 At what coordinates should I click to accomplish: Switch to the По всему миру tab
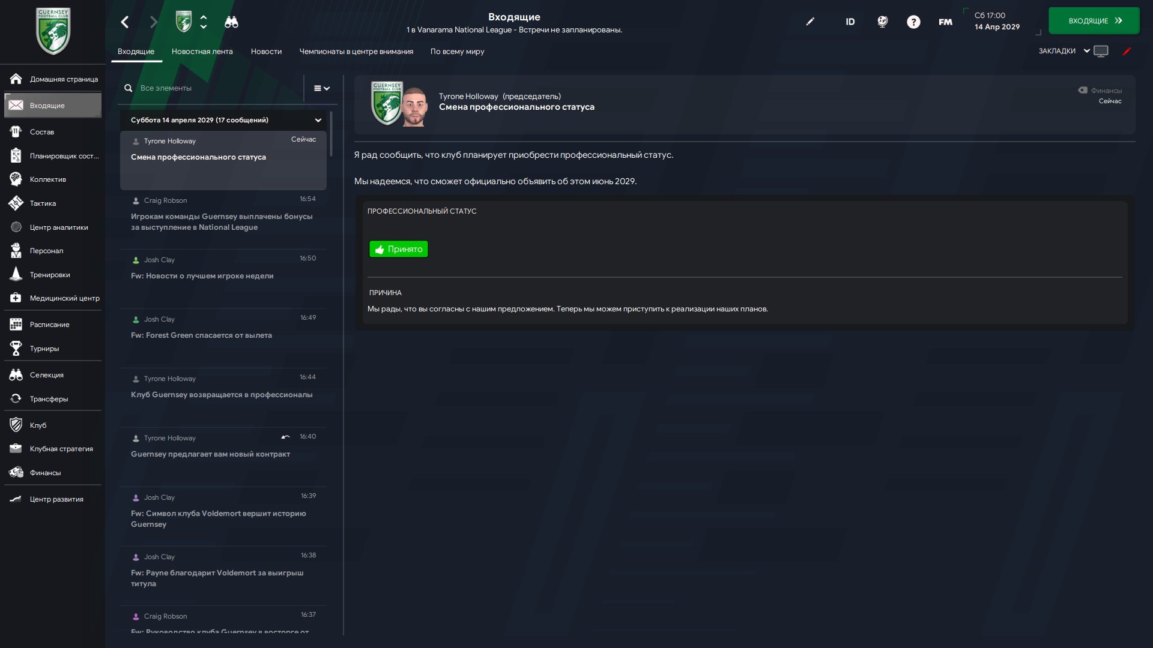pos(457,52)
